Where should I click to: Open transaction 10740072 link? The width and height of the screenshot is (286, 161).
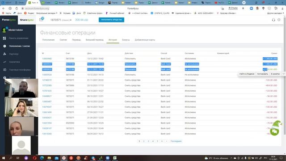click(x=46, y=80)
